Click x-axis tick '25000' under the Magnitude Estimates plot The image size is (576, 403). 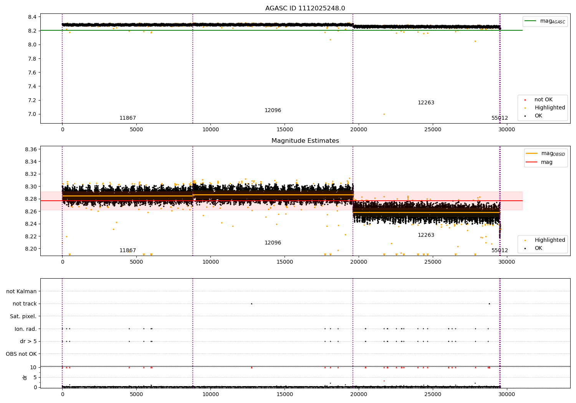coord(433,262)
